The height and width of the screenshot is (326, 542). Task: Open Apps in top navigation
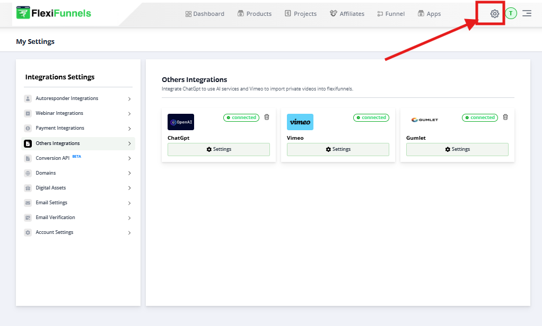tap(430, 14)
